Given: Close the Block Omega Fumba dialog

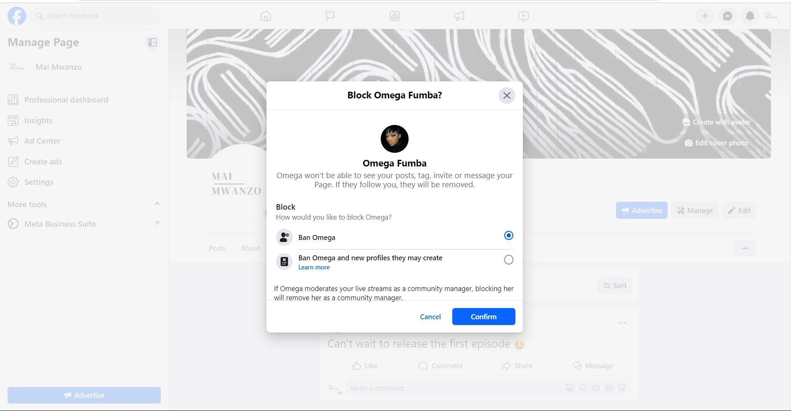Looking at the screenshot, I should (507, 95).
